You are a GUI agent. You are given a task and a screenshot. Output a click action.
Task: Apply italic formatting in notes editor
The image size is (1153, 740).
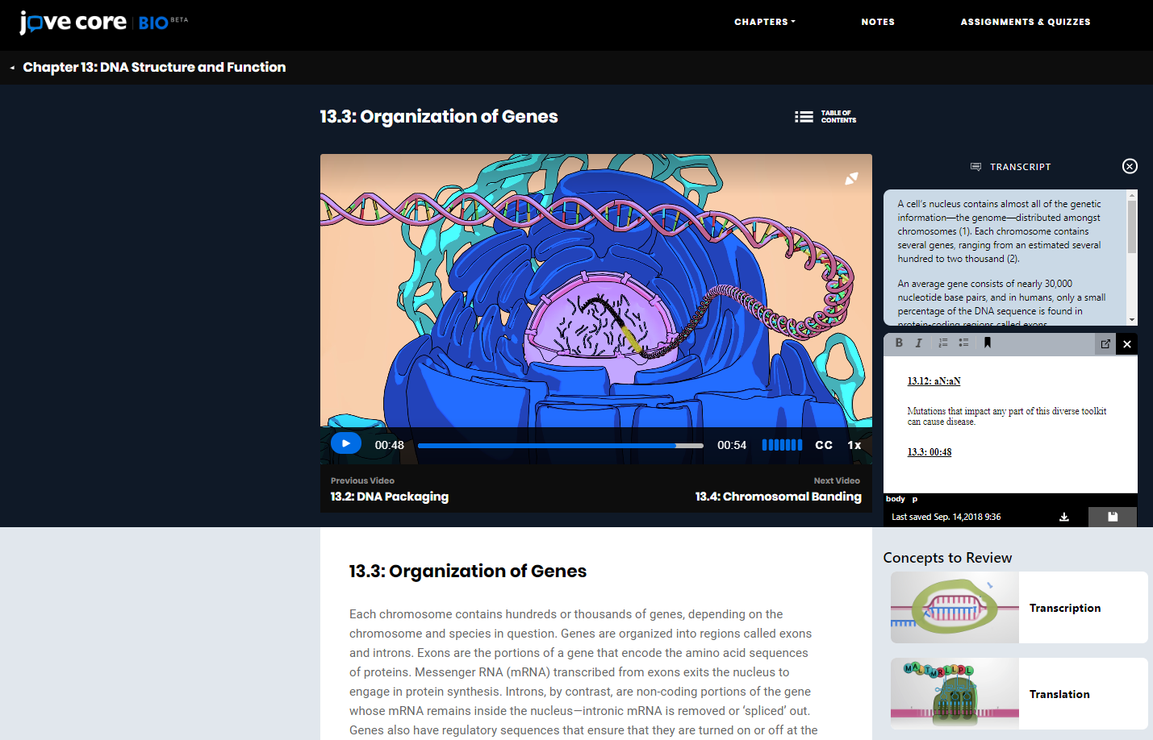[918, 343]
